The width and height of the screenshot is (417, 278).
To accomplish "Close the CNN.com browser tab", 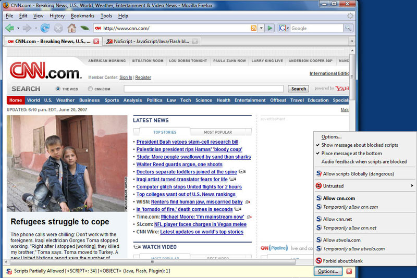I will click(x=96, y=41).
